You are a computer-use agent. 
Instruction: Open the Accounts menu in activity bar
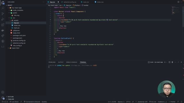click(3, 92)
